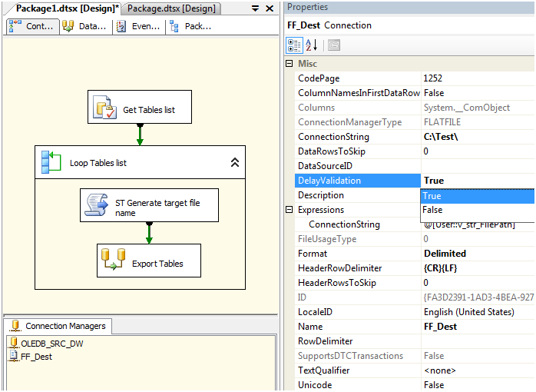Image resolution: width=536 pixels, height=392 pixels.
Task: Sort properties alphabetically
Action: point(312,45)
